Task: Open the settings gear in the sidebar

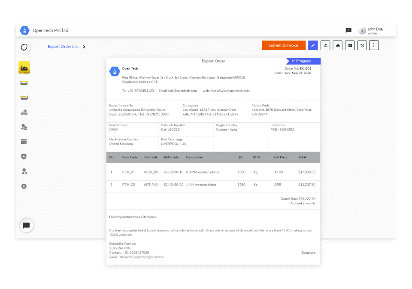Action: click(x=24, y=186)
